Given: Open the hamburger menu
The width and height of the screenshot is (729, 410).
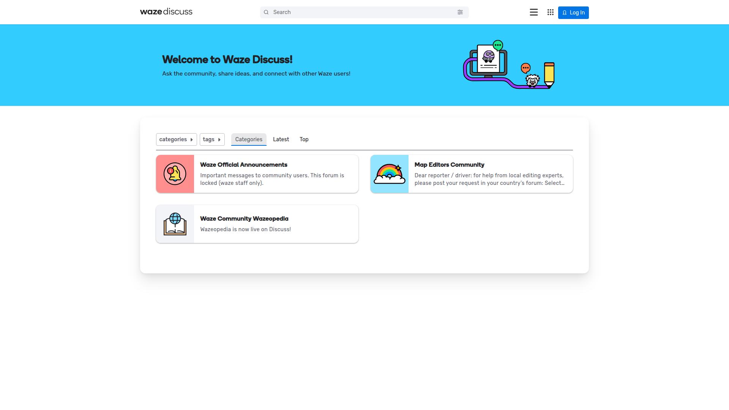Looking at the screenshot, I should 534,12.
